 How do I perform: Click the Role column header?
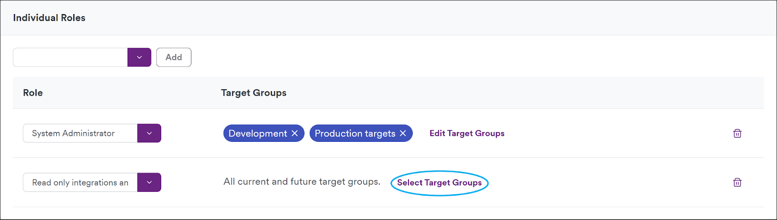pos(33,93)
